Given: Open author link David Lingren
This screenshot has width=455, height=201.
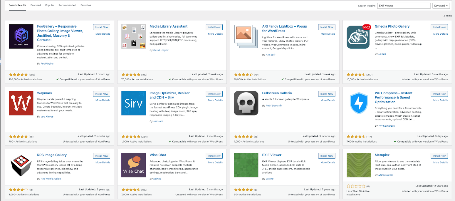Looking at the screenshot, I should 161,50.
